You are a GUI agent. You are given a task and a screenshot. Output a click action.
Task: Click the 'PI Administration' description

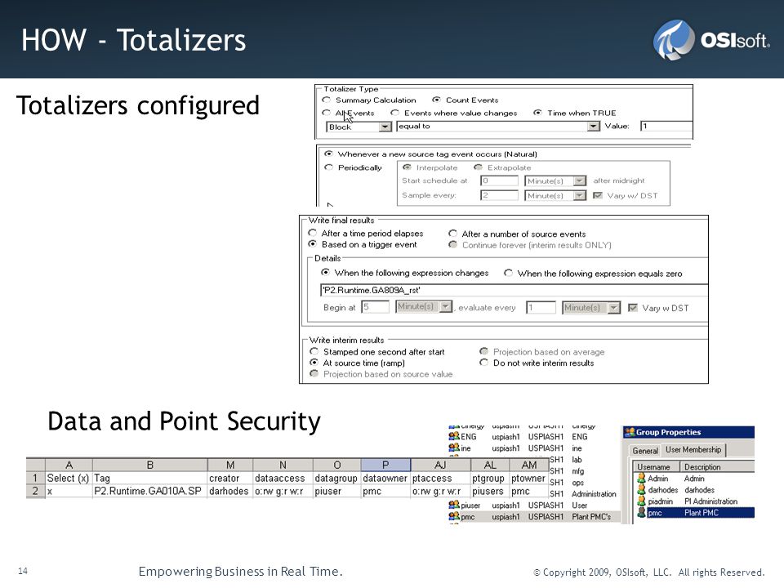point(710,501)
